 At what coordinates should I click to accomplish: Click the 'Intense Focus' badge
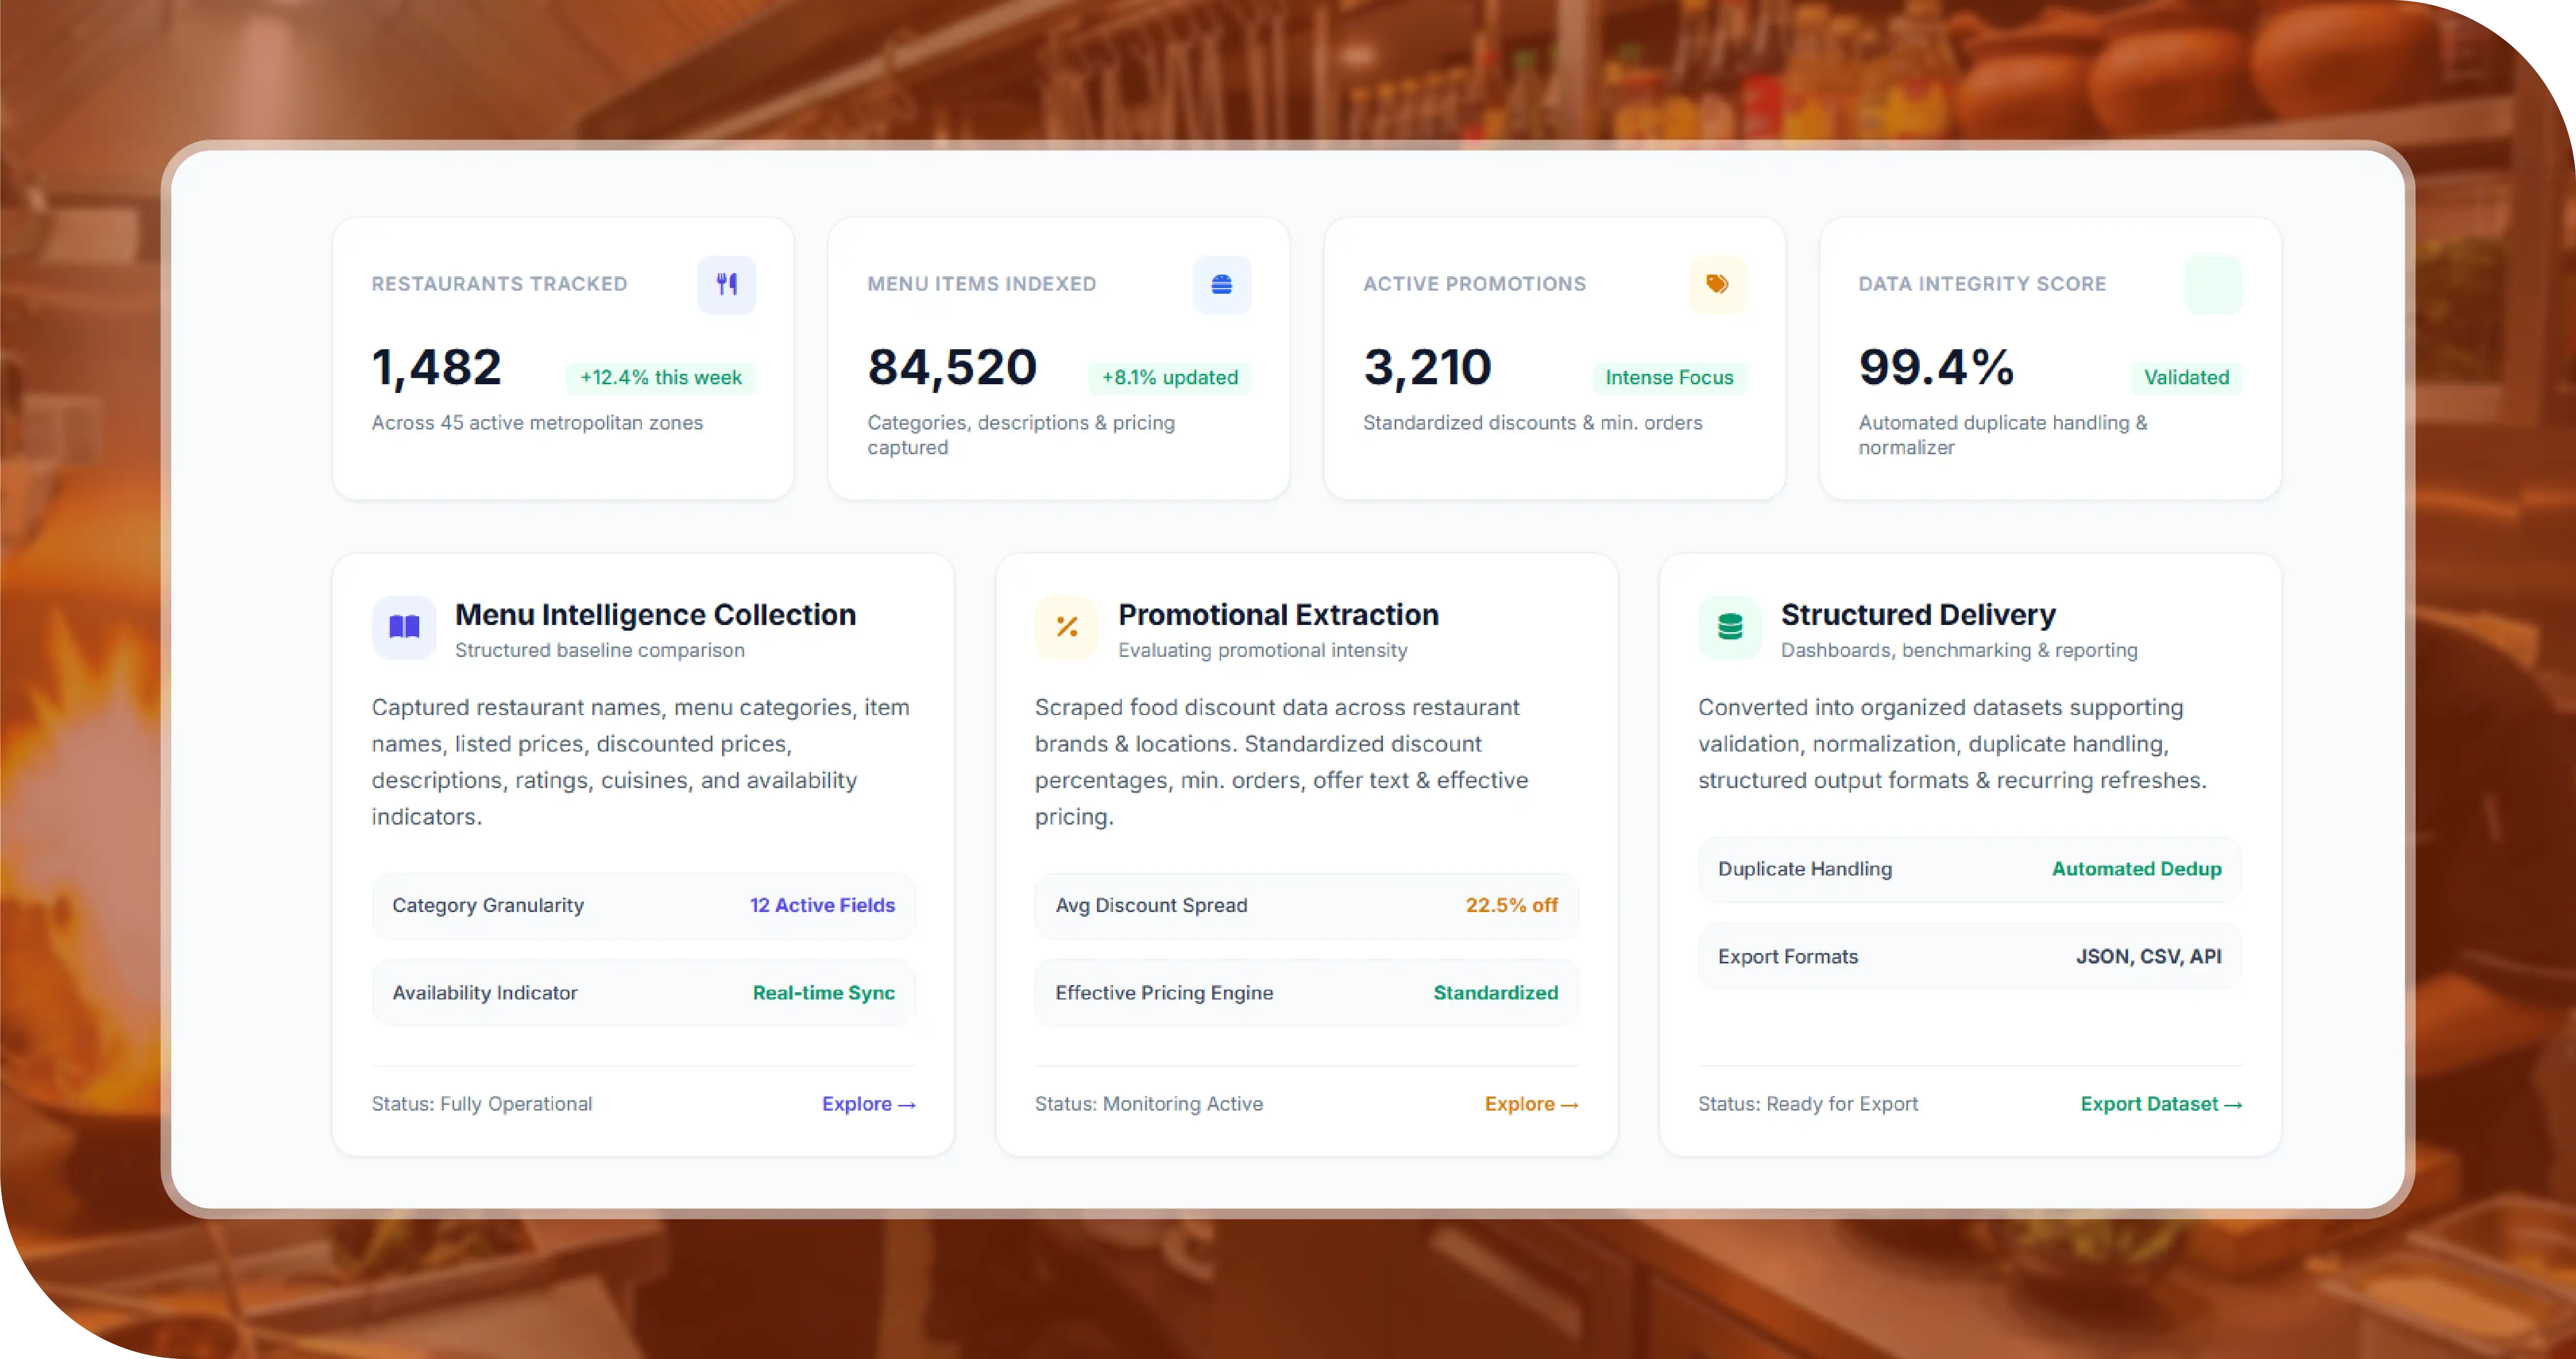(x=1669, y=378)
